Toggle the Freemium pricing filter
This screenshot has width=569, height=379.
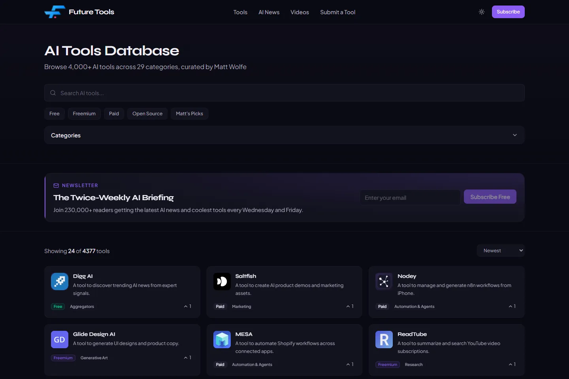pyautogui.click(x=84, y=114)
